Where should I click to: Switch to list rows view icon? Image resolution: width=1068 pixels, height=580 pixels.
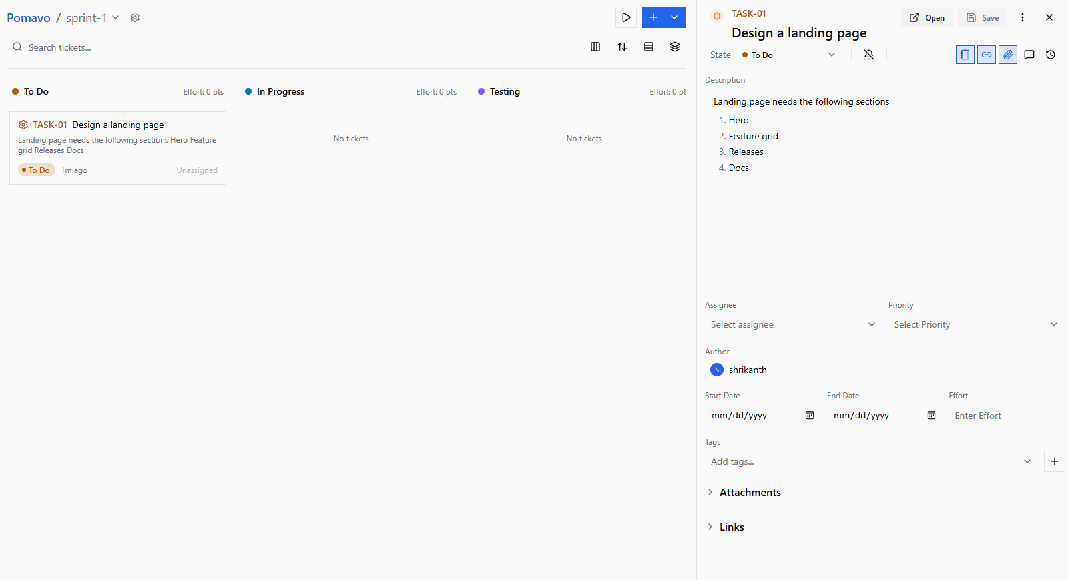coord(649,47)
